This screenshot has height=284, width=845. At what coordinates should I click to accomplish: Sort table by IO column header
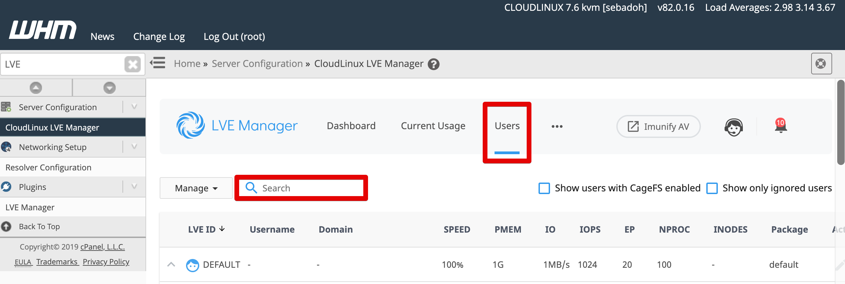550,229
